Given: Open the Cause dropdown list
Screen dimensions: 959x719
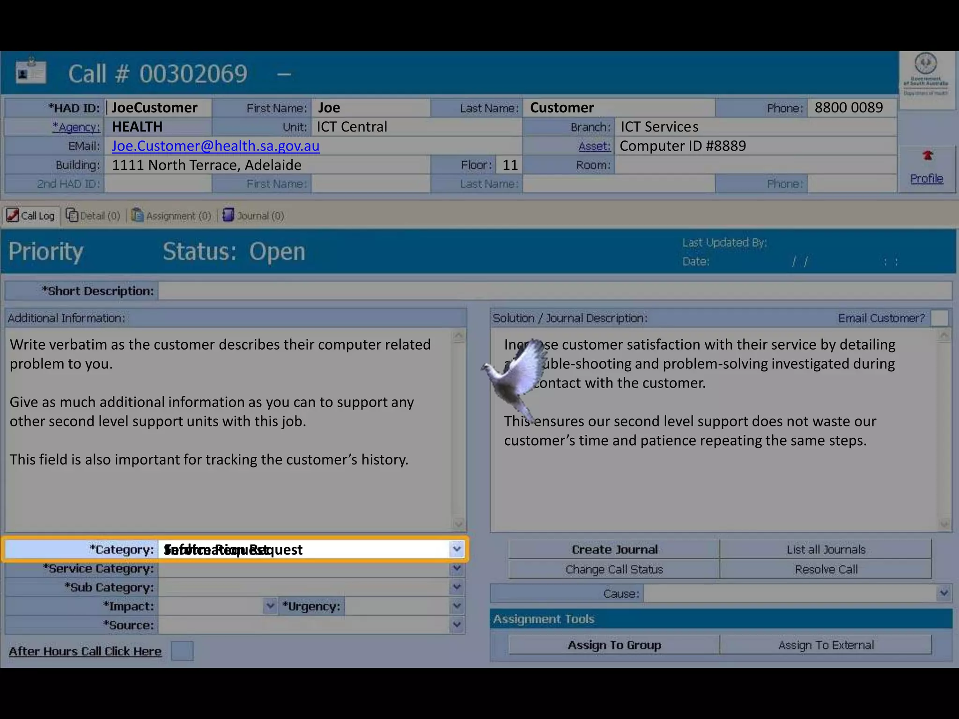Looking at the screenshot, I should (944, 594).
